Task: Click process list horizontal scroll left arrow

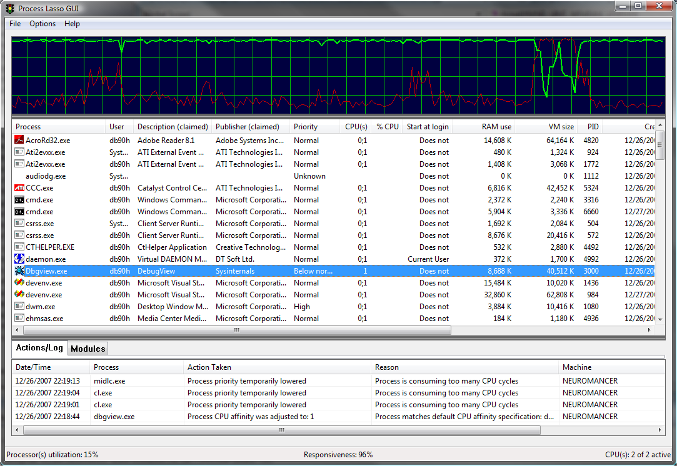Action: 18,330
